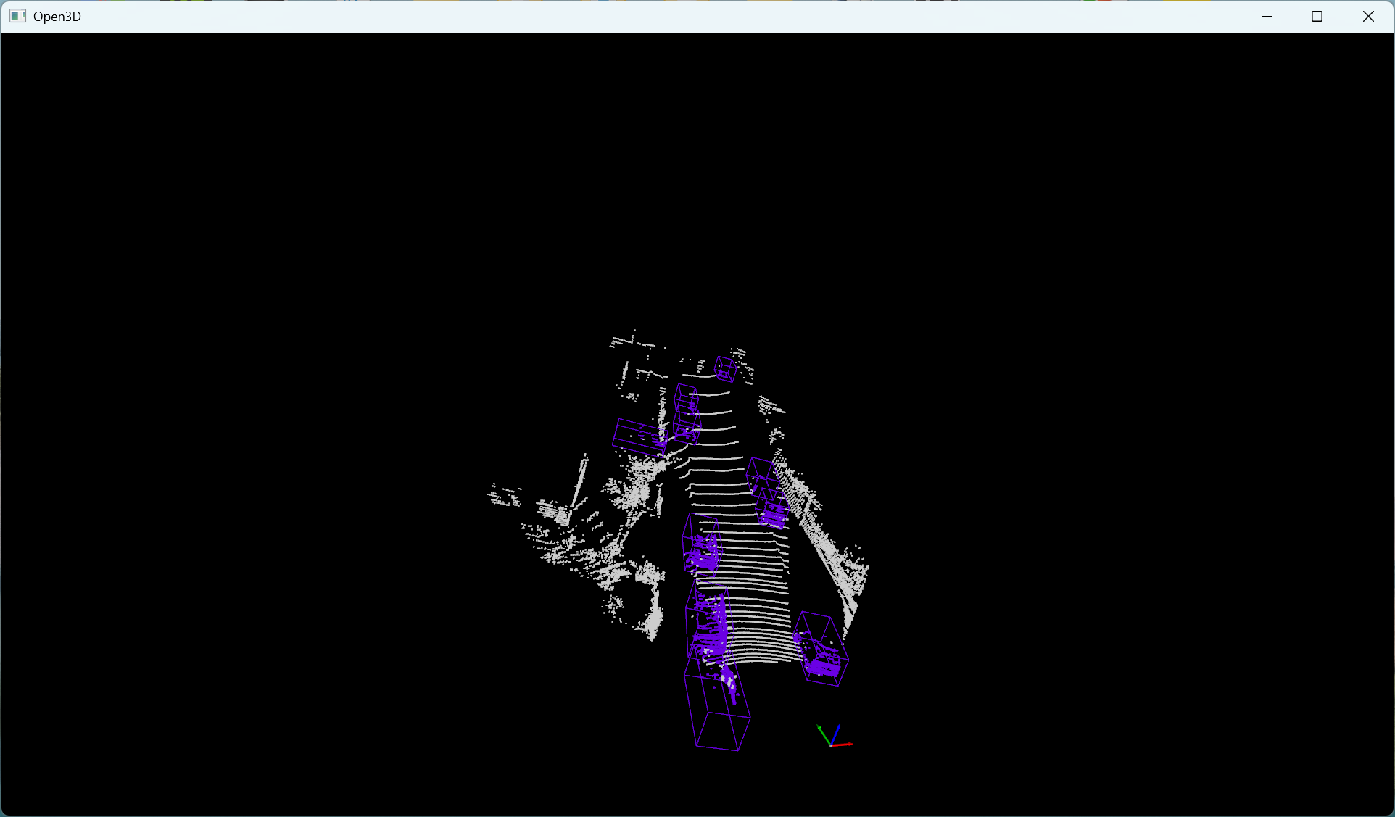Viewport: 1395px width, 817px height.
Task: Click the tall purple bounding box at bottom center
Action: 718,707
